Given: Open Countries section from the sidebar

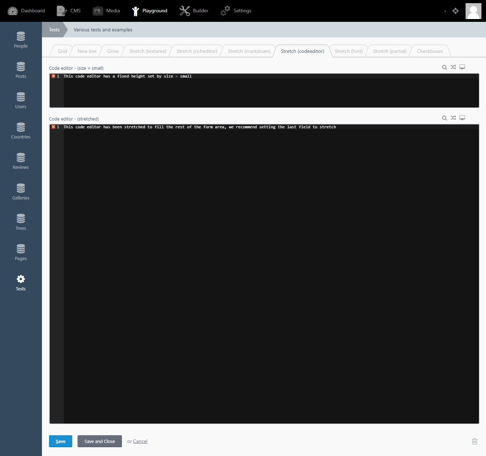Looking at the screenshot, I should point(20,131).
